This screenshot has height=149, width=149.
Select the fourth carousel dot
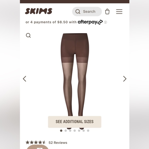point(75,131)
